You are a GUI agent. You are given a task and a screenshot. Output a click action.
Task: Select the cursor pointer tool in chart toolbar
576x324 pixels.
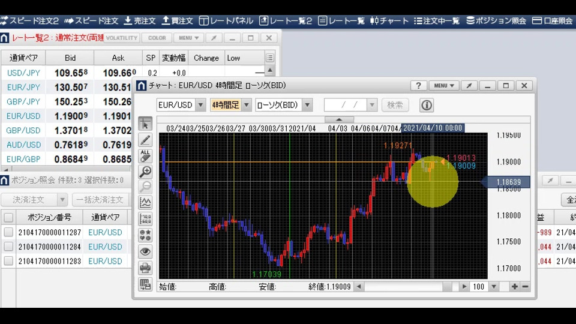[x=145, y=124]
